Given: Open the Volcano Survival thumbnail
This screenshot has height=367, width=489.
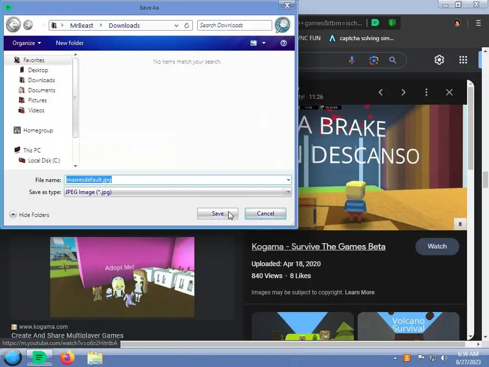Looking at the screenshot, I should [408, 326].
